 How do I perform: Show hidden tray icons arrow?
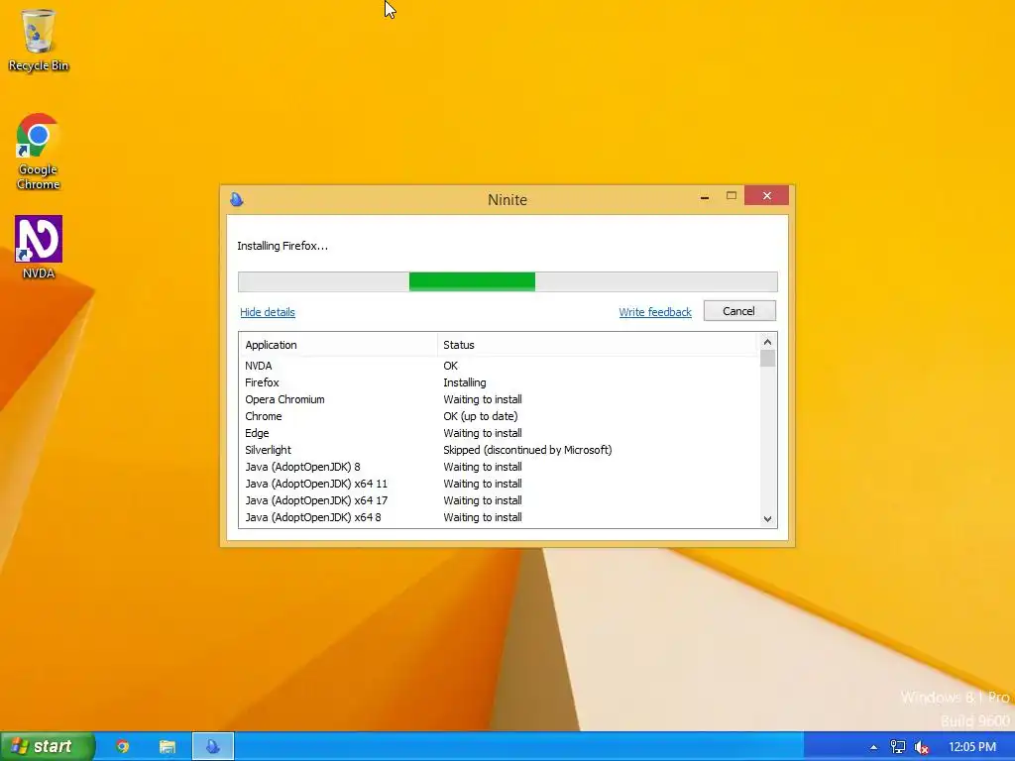873,747
